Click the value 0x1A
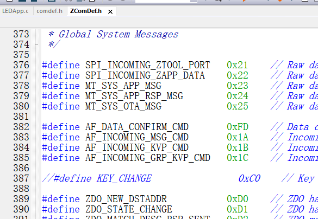This screenshot has width=318, height=219. click(238, 137)
